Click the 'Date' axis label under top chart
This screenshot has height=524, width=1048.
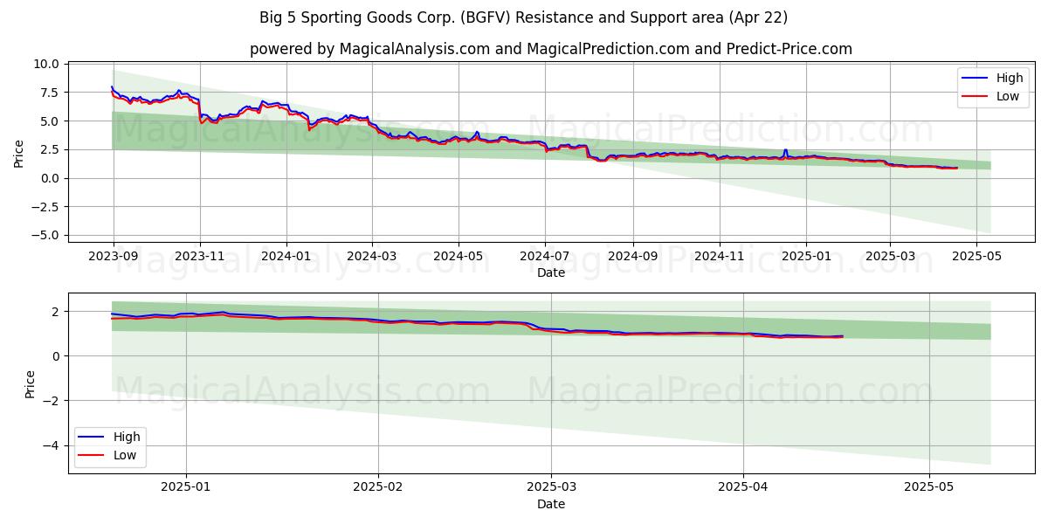click(551, 273)
